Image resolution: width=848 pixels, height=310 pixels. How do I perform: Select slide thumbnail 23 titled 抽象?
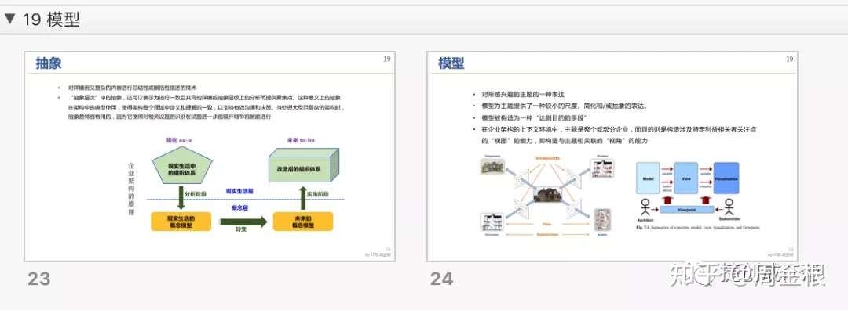[210, 157]
